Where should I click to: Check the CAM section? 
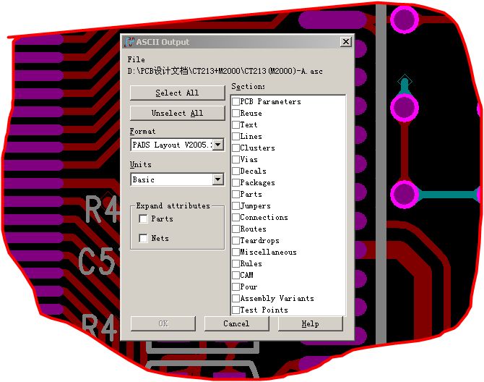pyautogui.click(x=235, y=275)
